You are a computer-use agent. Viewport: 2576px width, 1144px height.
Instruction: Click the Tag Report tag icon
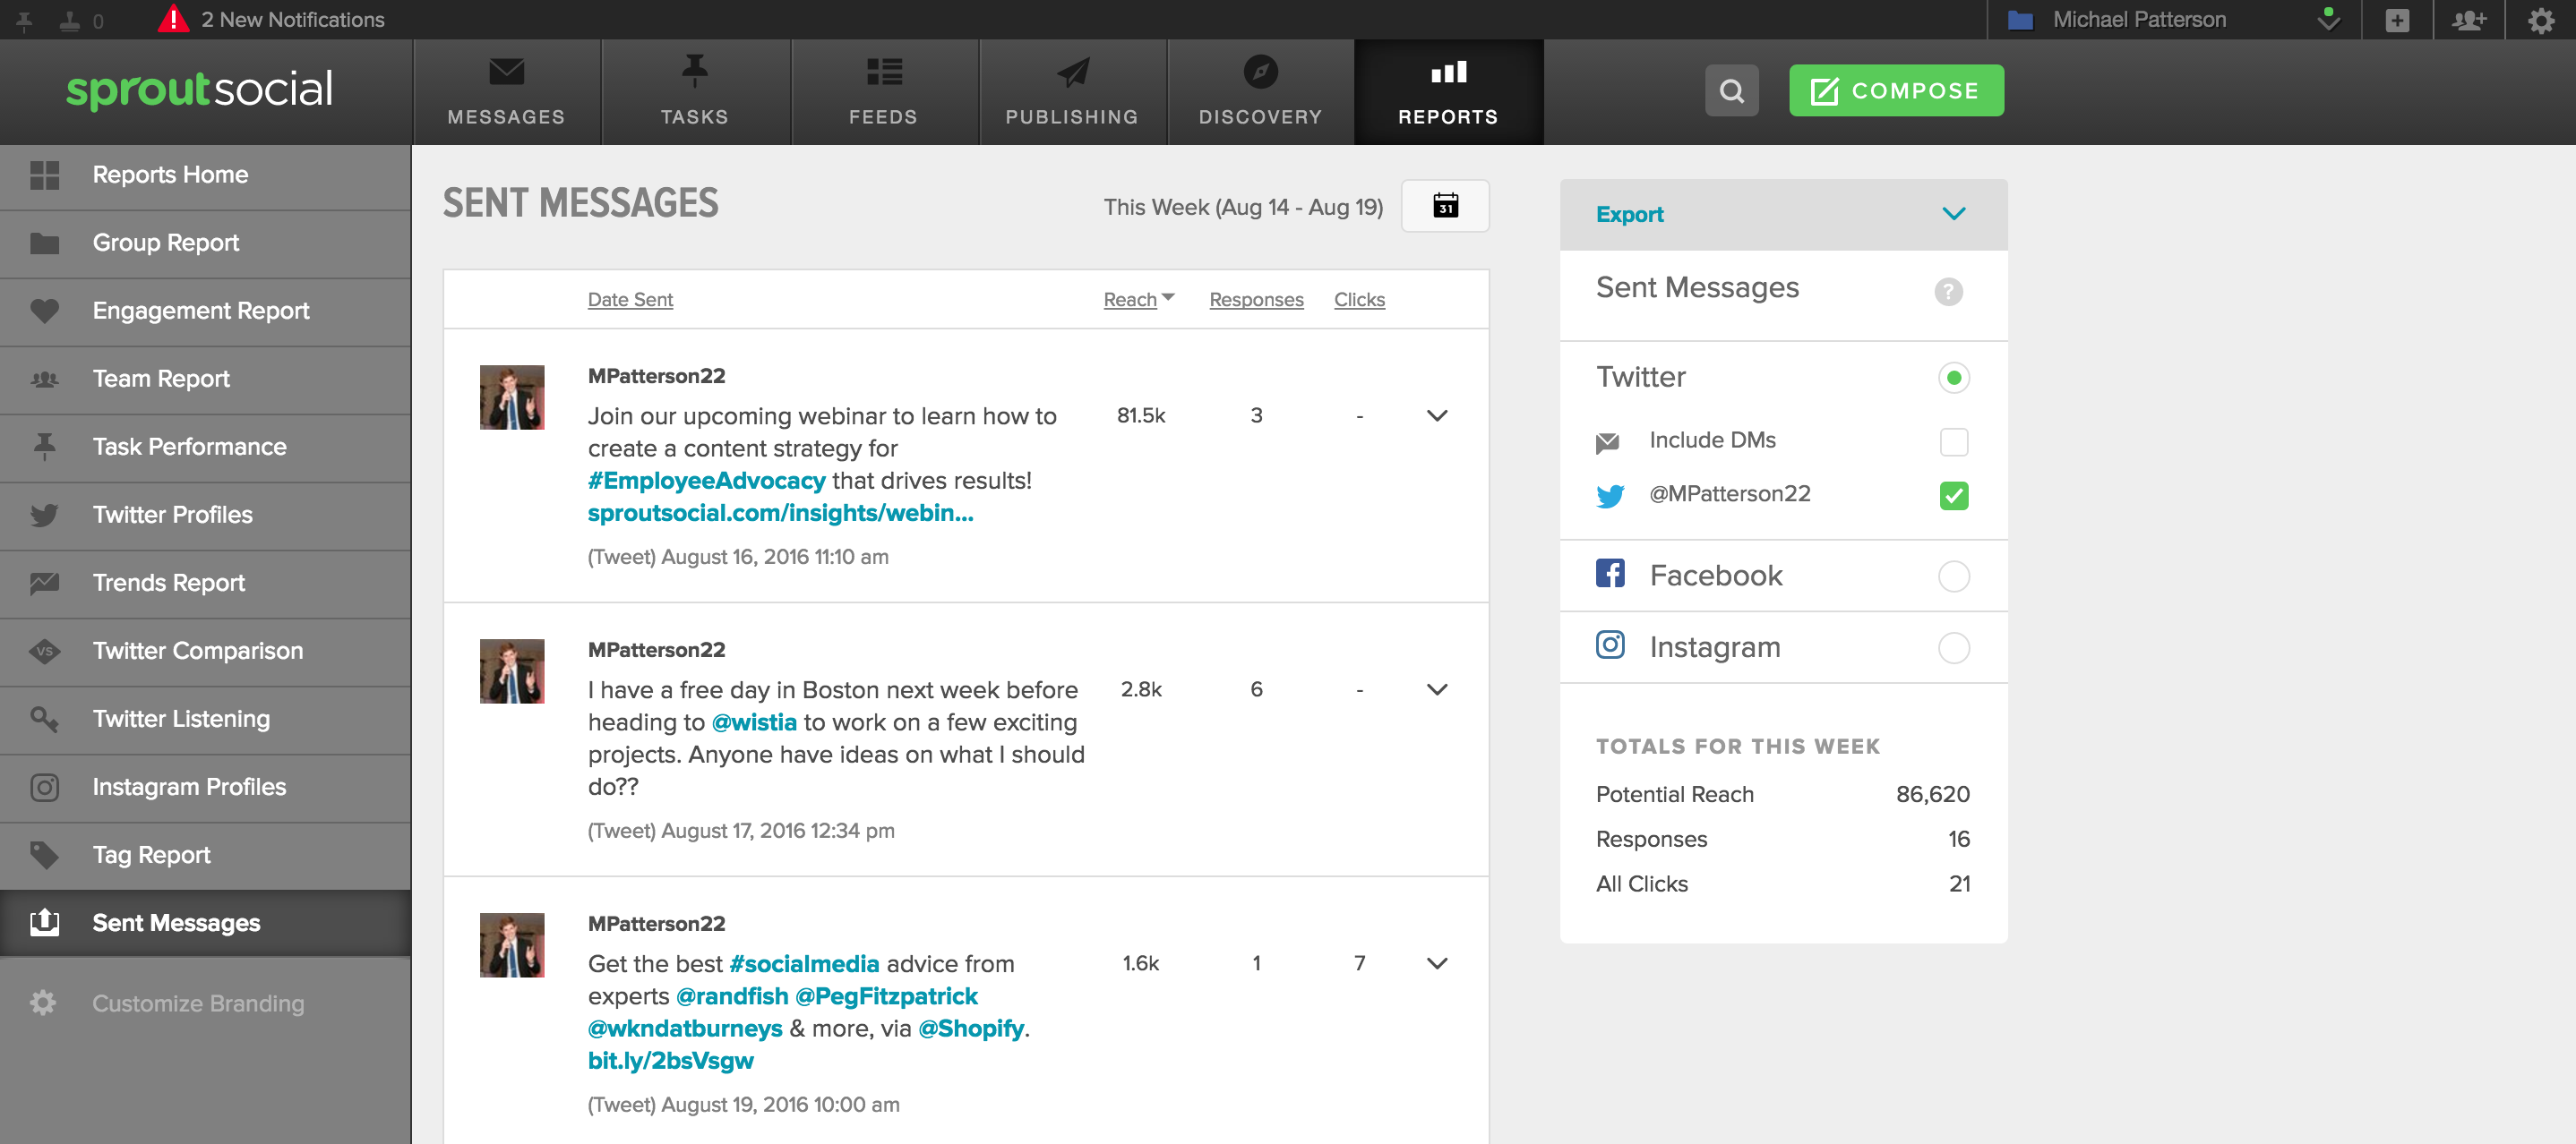point(44,855)
